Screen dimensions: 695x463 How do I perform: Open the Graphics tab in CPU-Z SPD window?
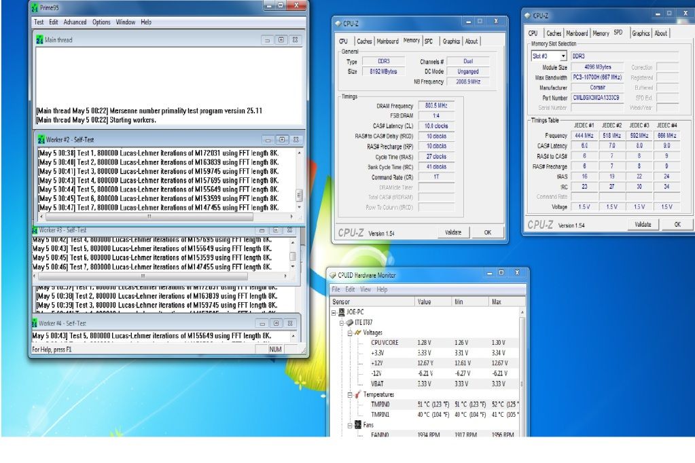(x=641, y=33)
